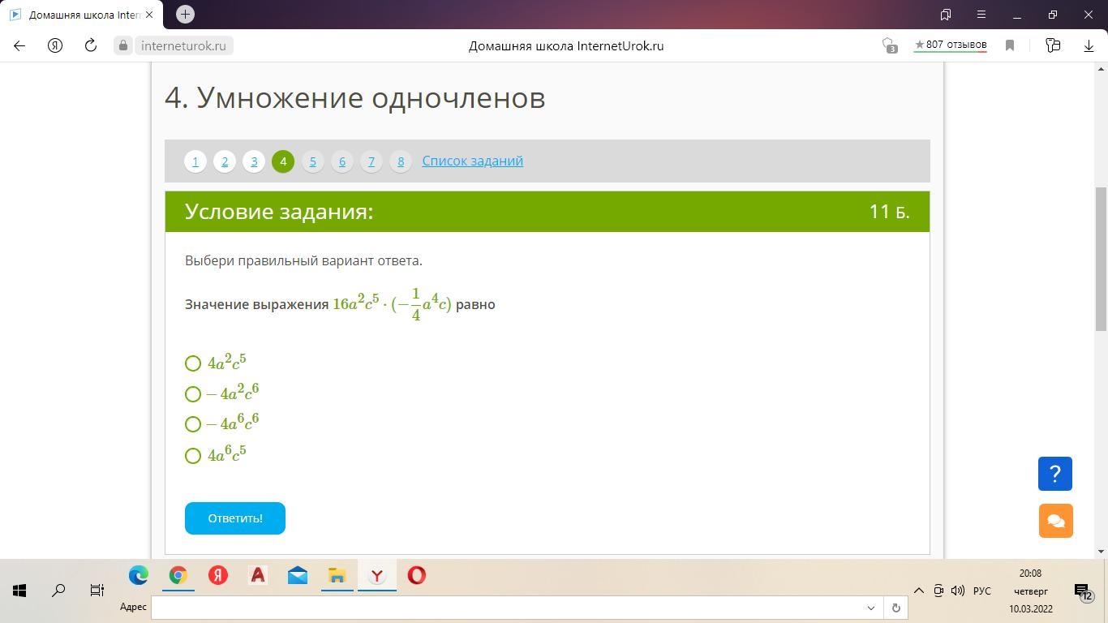
Task: Click the interneturok.ru address field
Action: coord(183,46)
